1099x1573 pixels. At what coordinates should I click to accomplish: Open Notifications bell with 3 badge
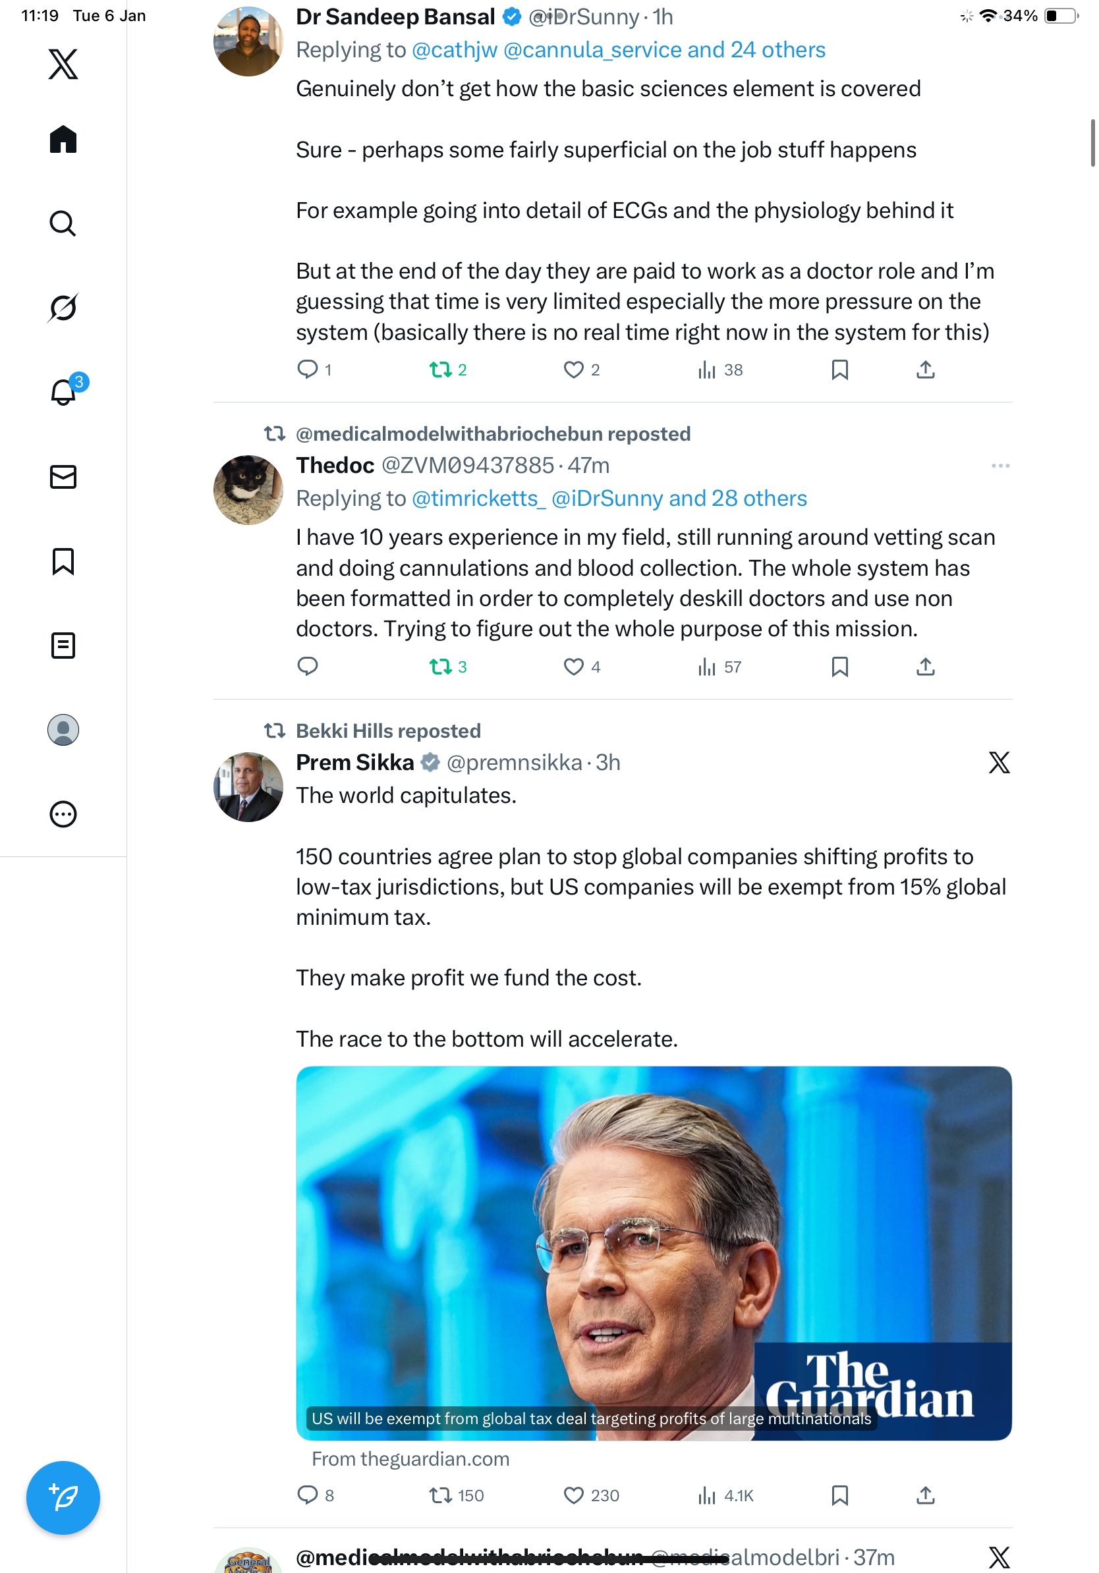coord(64,392)
